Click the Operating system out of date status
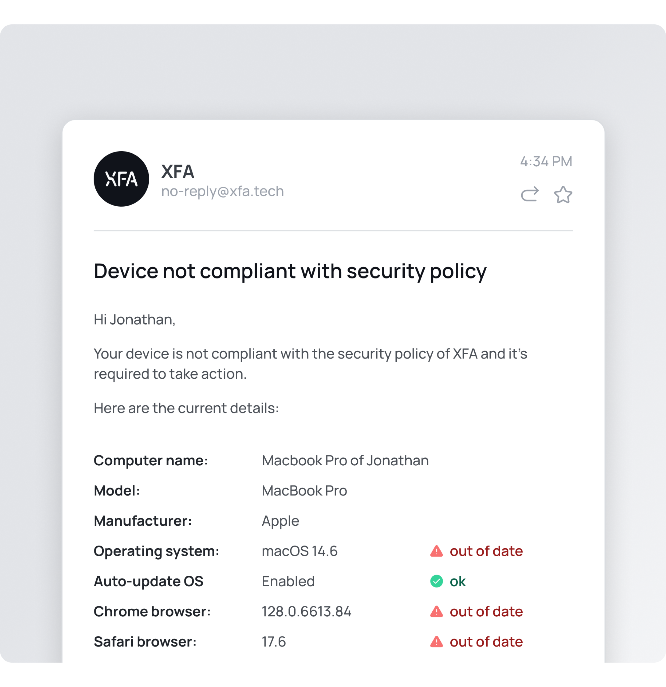Image resolution: width=666 pixels, height=687 pixels. point(486,551)
